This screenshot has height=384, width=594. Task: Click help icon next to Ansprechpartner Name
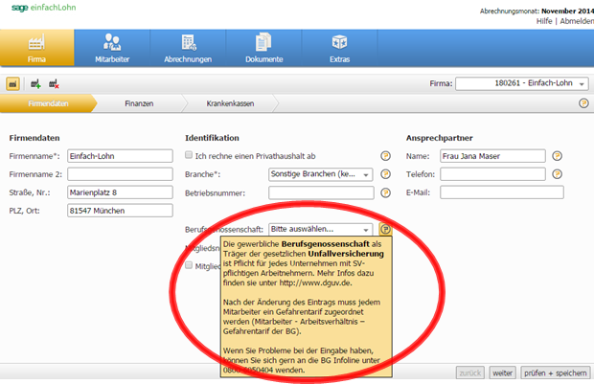pos(557,156)
